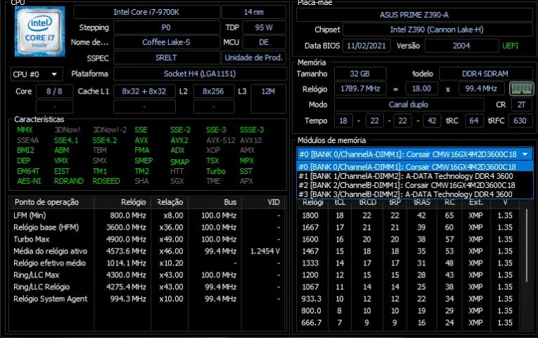Click the tRFC 630 value
This screenshot has width=538, height=338.
(x=520, y=120)
